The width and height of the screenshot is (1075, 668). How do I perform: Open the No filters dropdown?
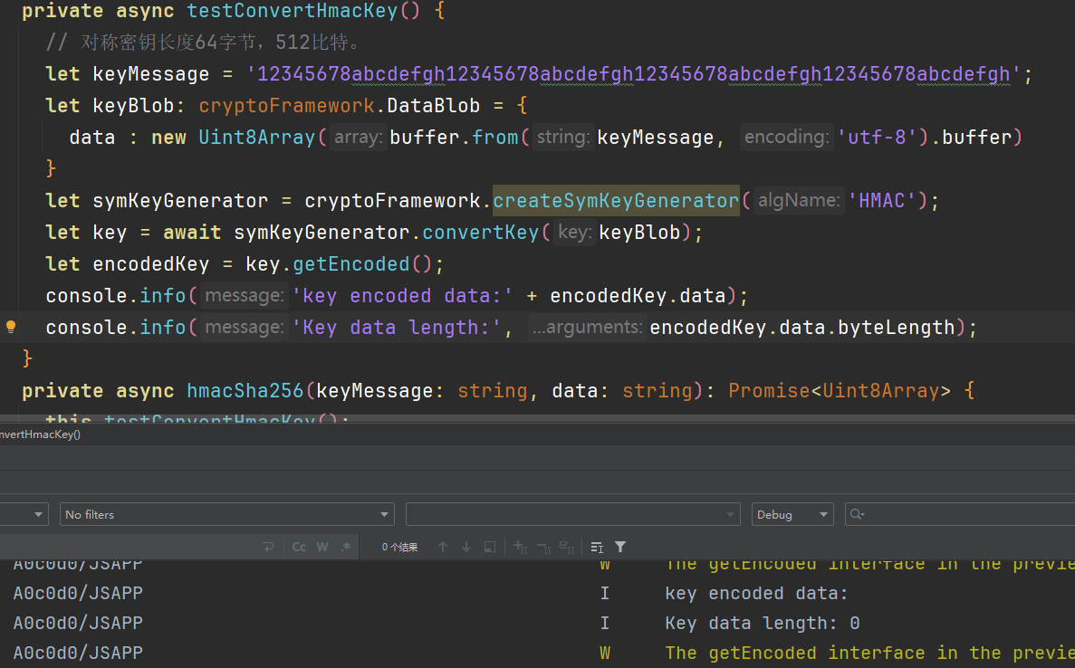pyautogui.click(x=227, y=514)
